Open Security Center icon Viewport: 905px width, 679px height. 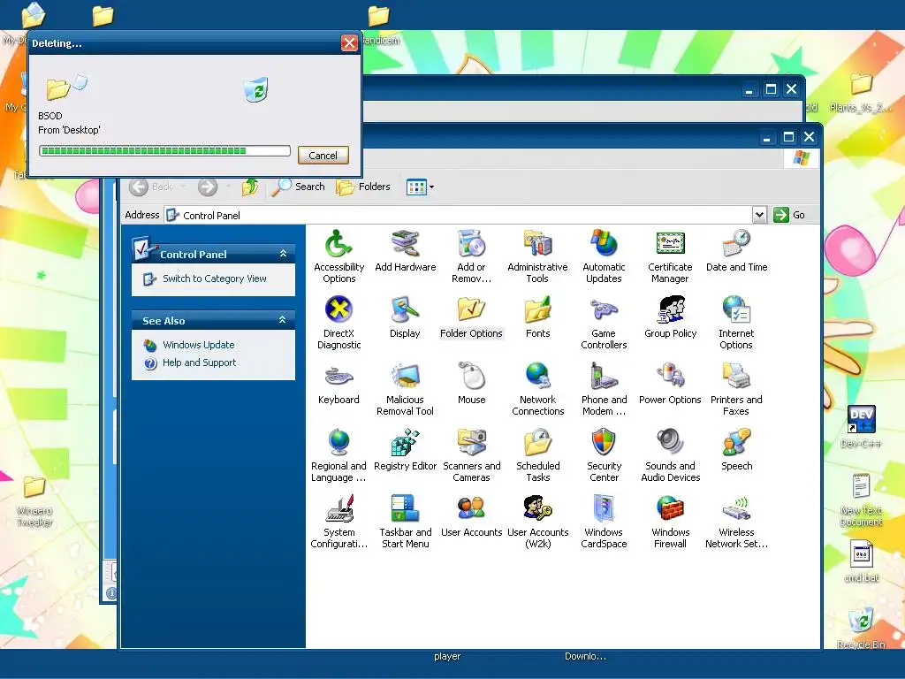pyautogui.click(x=604, y=455)
